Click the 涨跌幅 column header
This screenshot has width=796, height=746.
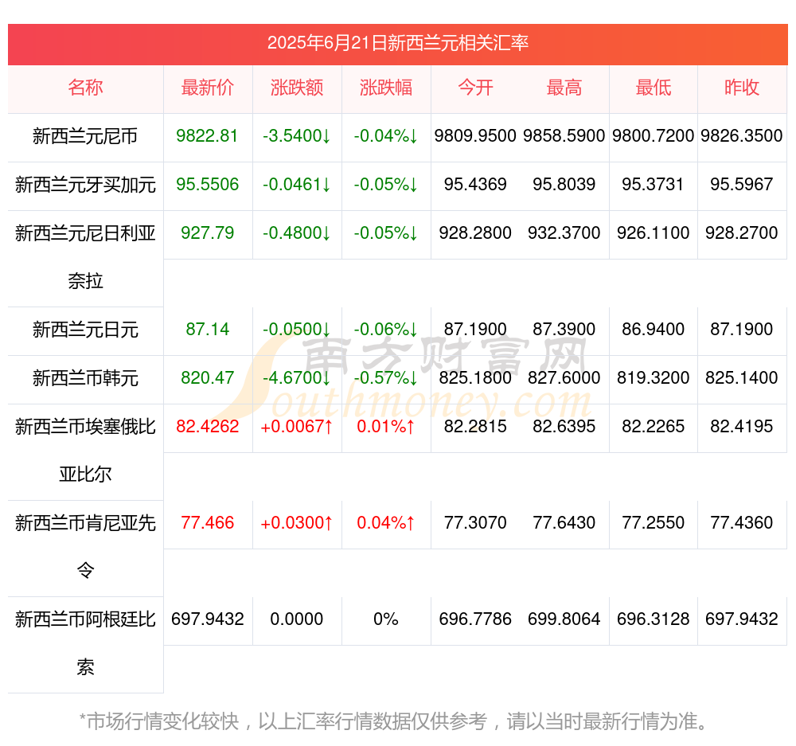(x=386, y=88)
